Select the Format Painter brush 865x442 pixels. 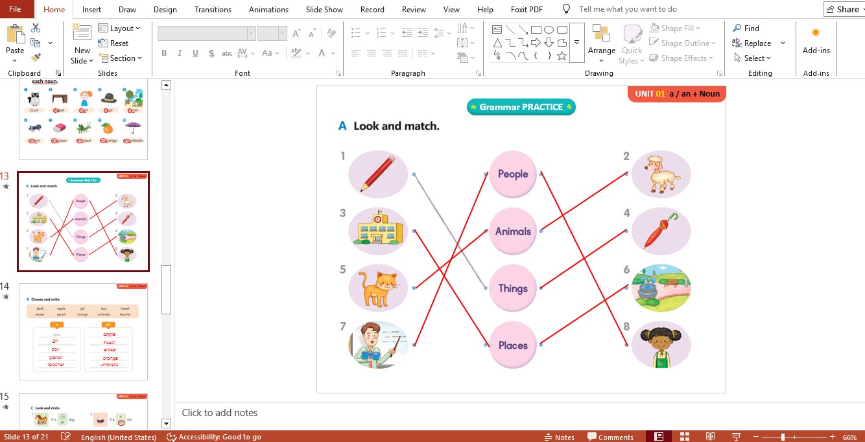[36, 58]
